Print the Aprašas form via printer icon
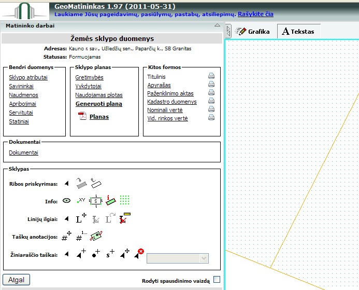Screen dimensions: 359x290 coord(211,84)
